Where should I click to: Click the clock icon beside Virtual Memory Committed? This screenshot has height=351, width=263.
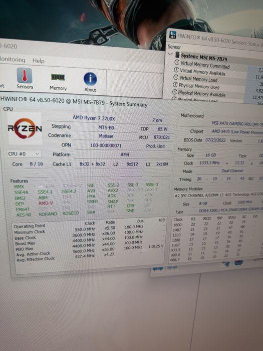(x=177, y=63)
